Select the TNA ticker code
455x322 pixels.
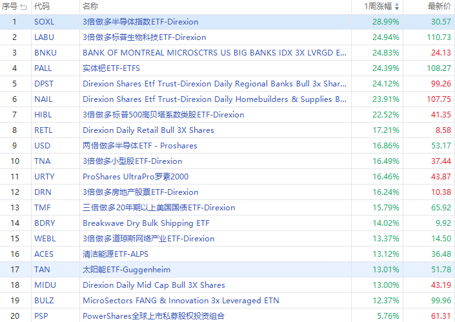(42, 161)
